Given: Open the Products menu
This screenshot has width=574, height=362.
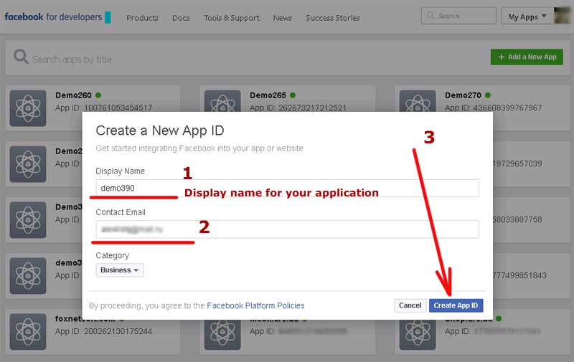Looking at the screenshot, I should coord(142,17).
